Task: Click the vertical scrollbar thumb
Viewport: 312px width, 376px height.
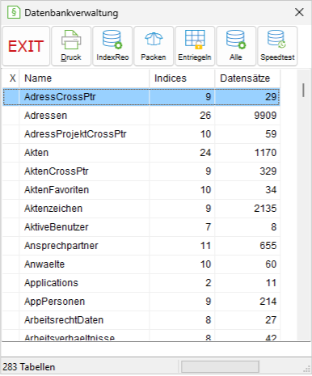Action: [x=303, y=90]
